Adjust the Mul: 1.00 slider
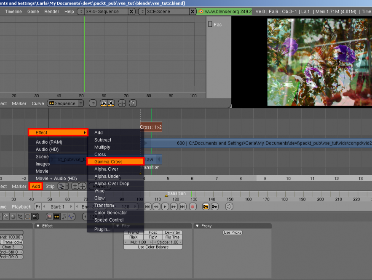Screen dimensions: 372x280 tap(138, 242)
